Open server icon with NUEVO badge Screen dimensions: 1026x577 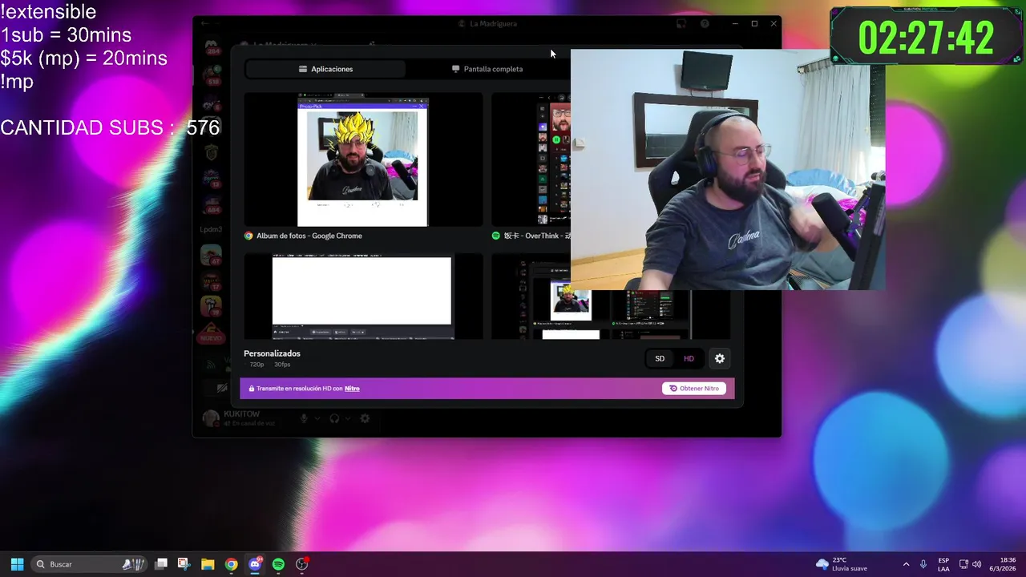(211, 333)
